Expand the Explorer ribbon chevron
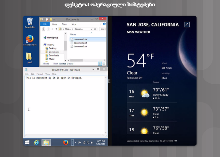This screenshot has width=220, height=157. pyautogui.click(x=101, y=24)
